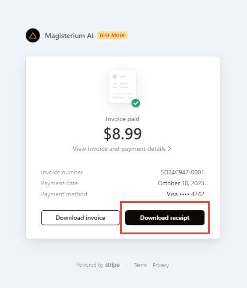Viewport: 247px width, 288px height.
Task: Click the green checkmark paid badge
Action: pyautogui.click(x=136, y=103)
